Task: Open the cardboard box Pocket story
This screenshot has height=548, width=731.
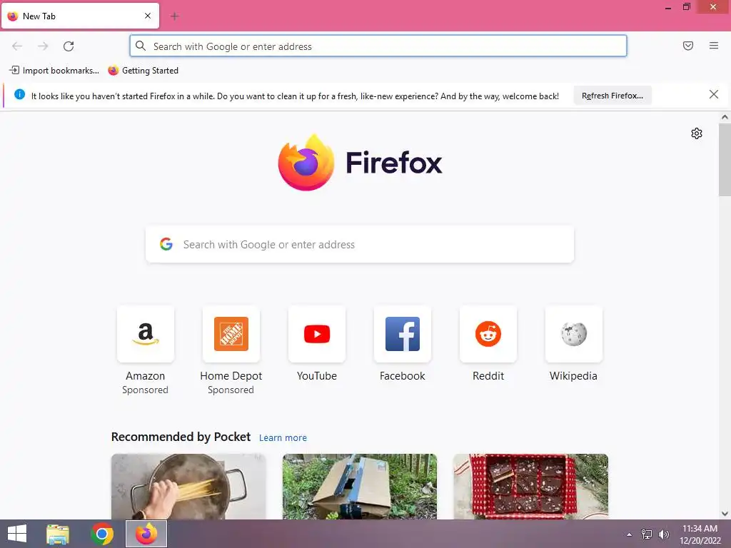Action: click(360, 487)
